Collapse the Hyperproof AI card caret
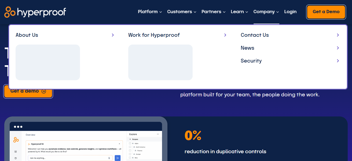 (x=119, y=144)
